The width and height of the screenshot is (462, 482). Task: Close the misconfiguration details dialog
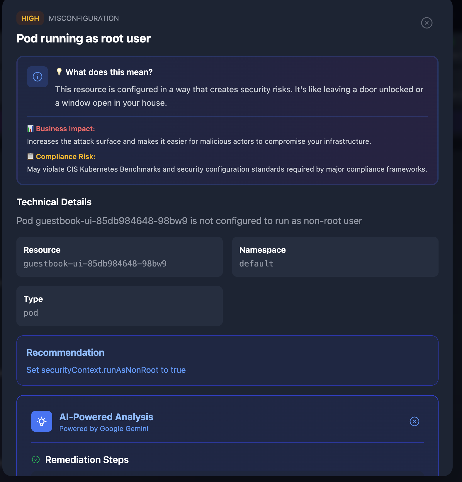(x=427, y=23)
